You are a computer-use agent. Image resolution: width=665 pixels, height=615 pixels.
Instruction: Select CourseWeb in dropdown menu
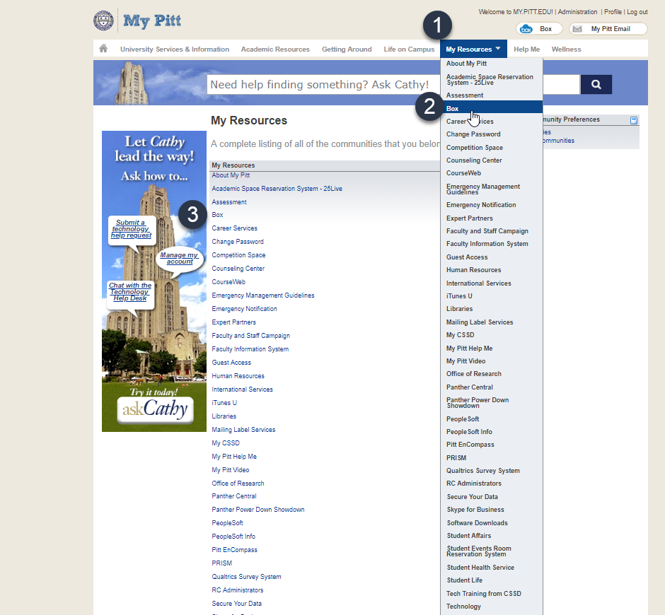click(463, 173)
